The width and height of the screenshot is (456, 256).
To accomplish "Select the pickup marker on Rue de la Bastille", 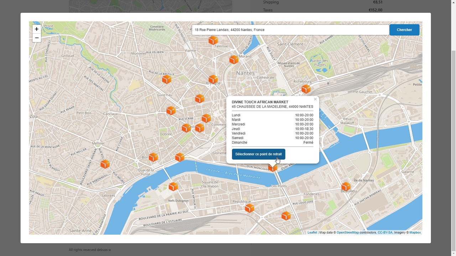I will pos(167,79).
